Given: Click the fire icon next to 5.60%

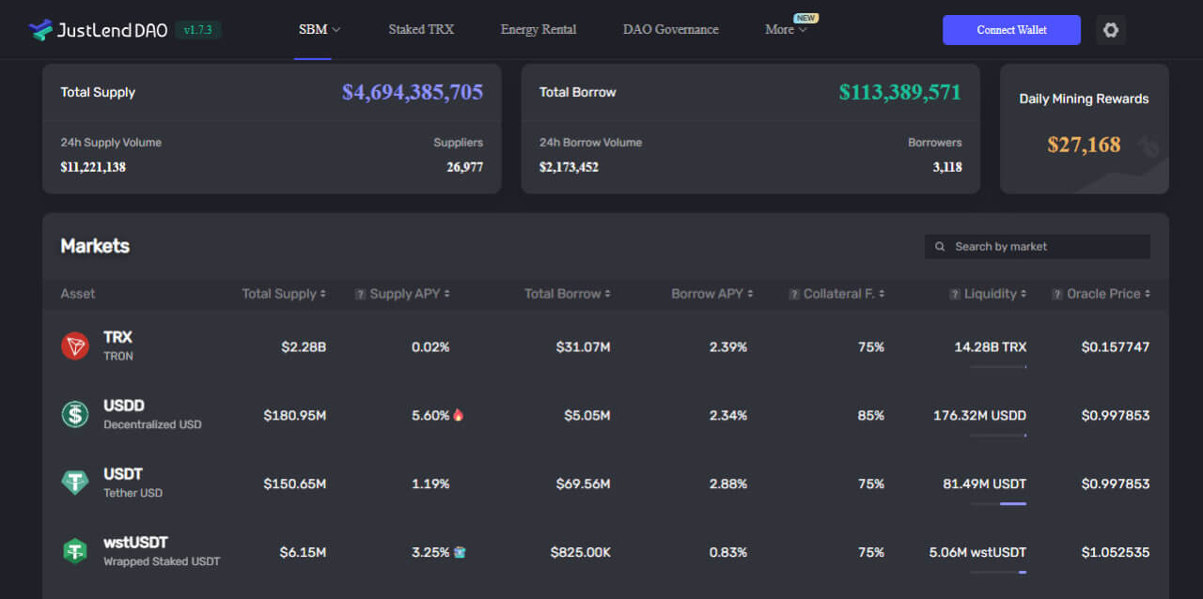Looking at the screenshot, I should 459,415.
